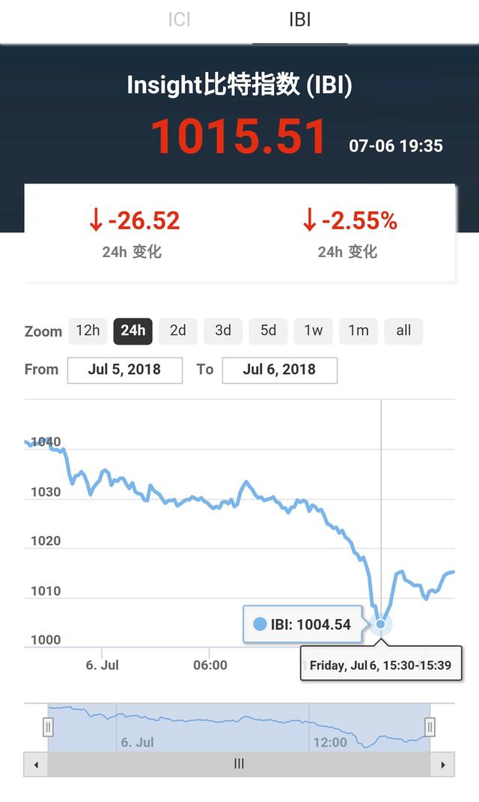The image size is (479, 802).
Task: Enable the 24h zoom preset
Action: coord(132,331)
